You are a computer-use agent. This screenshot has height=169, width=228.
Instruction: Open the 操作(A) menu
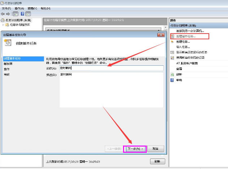(19, 8)
